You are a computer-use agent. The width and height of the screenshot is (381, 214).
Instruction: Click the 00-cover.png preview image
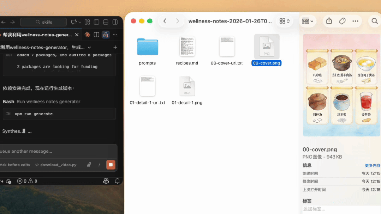pyautogui.click(x=341, y=85)
